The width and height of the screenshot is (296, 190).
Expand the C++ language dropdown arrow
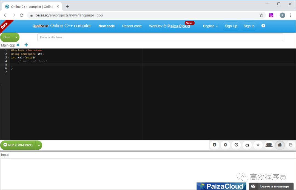(16, 37)
